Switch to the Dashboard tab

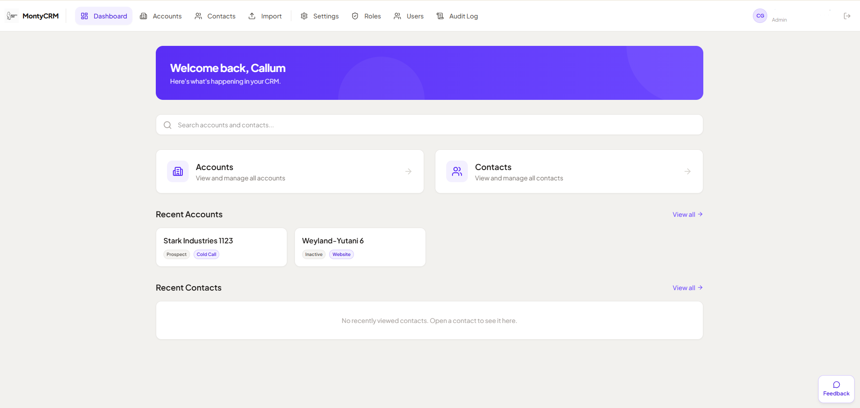point(104,16)
